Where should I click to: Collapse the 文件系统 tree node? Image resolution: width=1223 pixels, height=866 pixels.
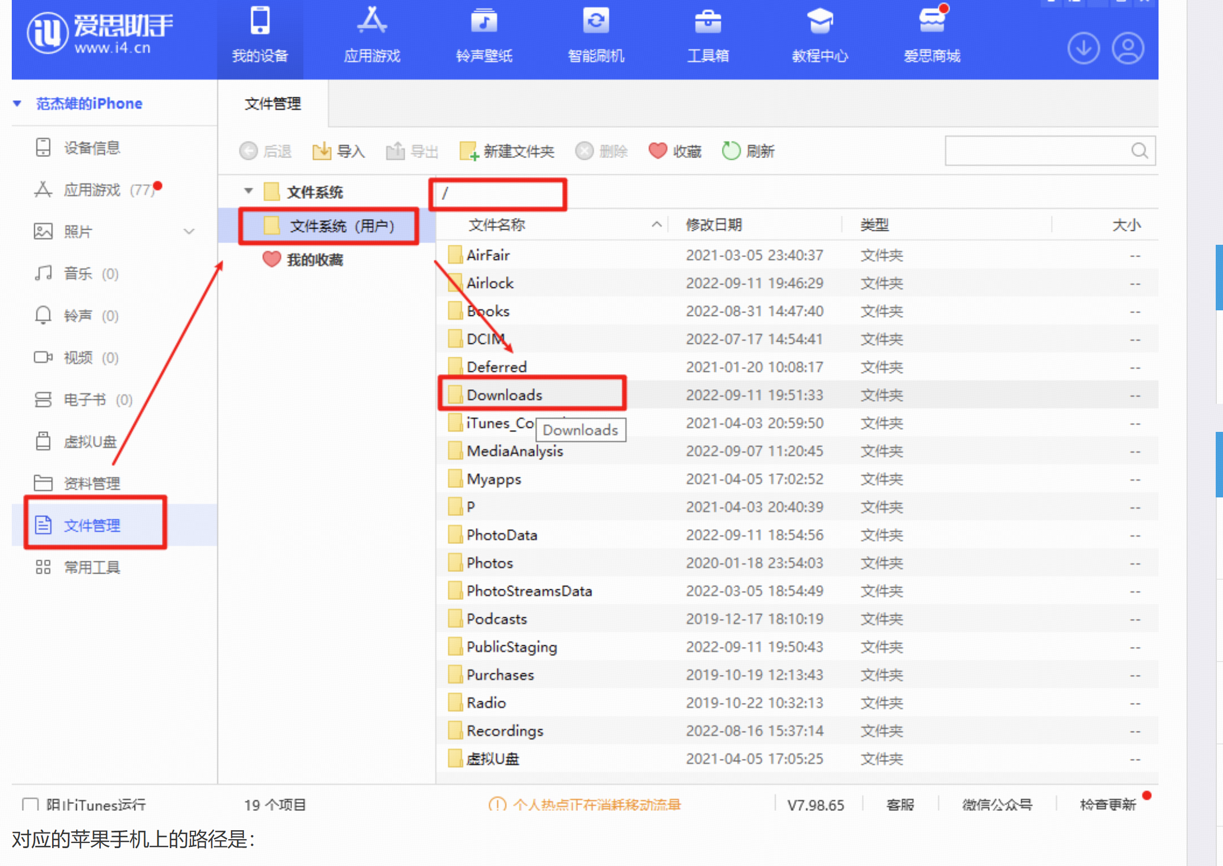[248, 192]
